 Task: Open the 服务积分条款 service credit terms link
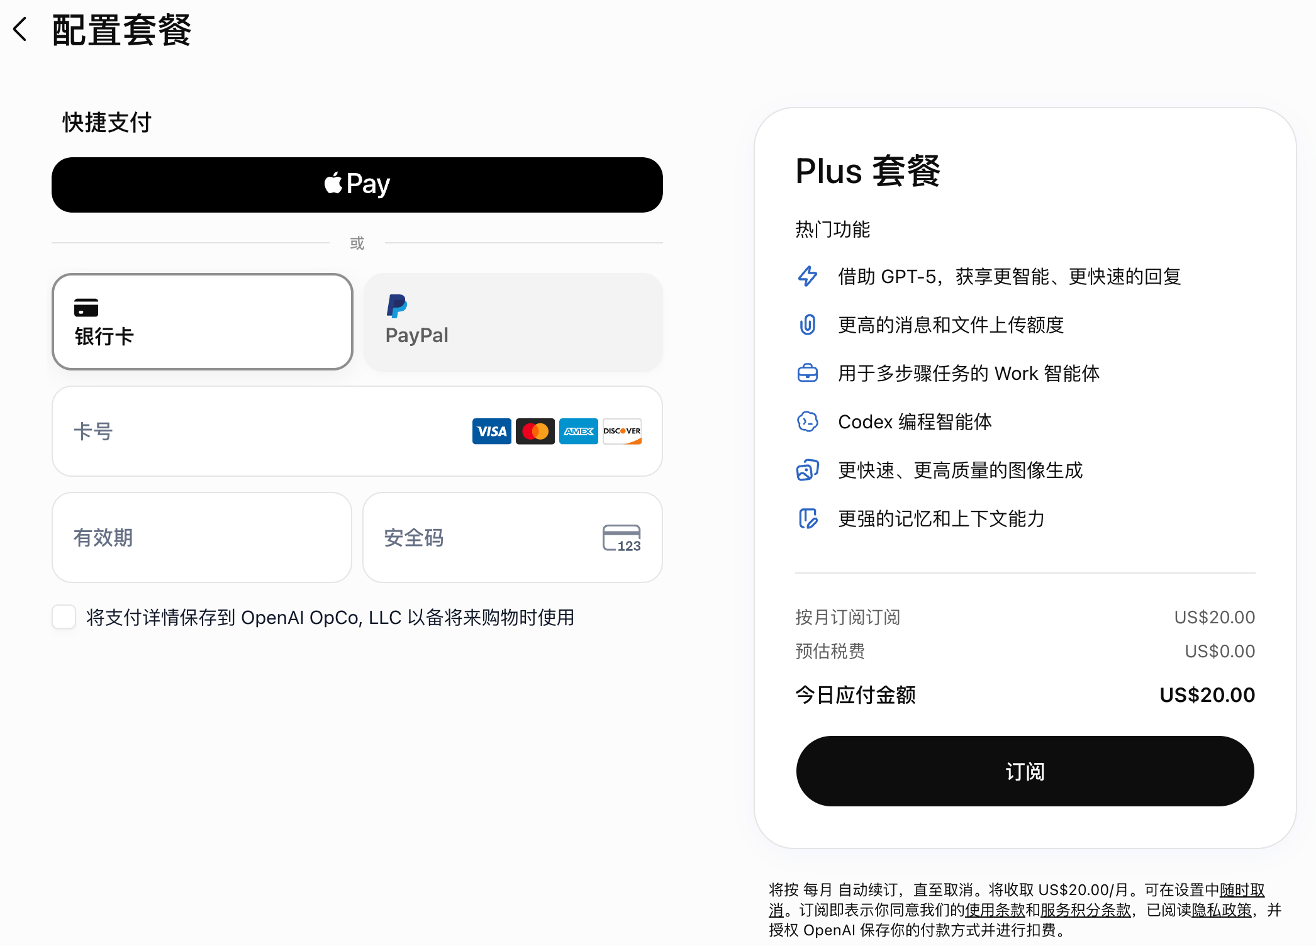1086,910
